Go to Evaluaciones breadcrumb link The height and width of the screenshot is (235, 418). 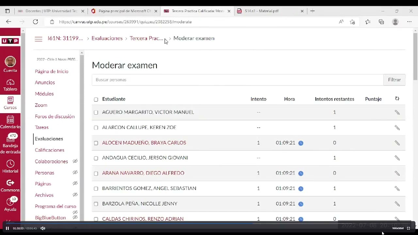107,39
